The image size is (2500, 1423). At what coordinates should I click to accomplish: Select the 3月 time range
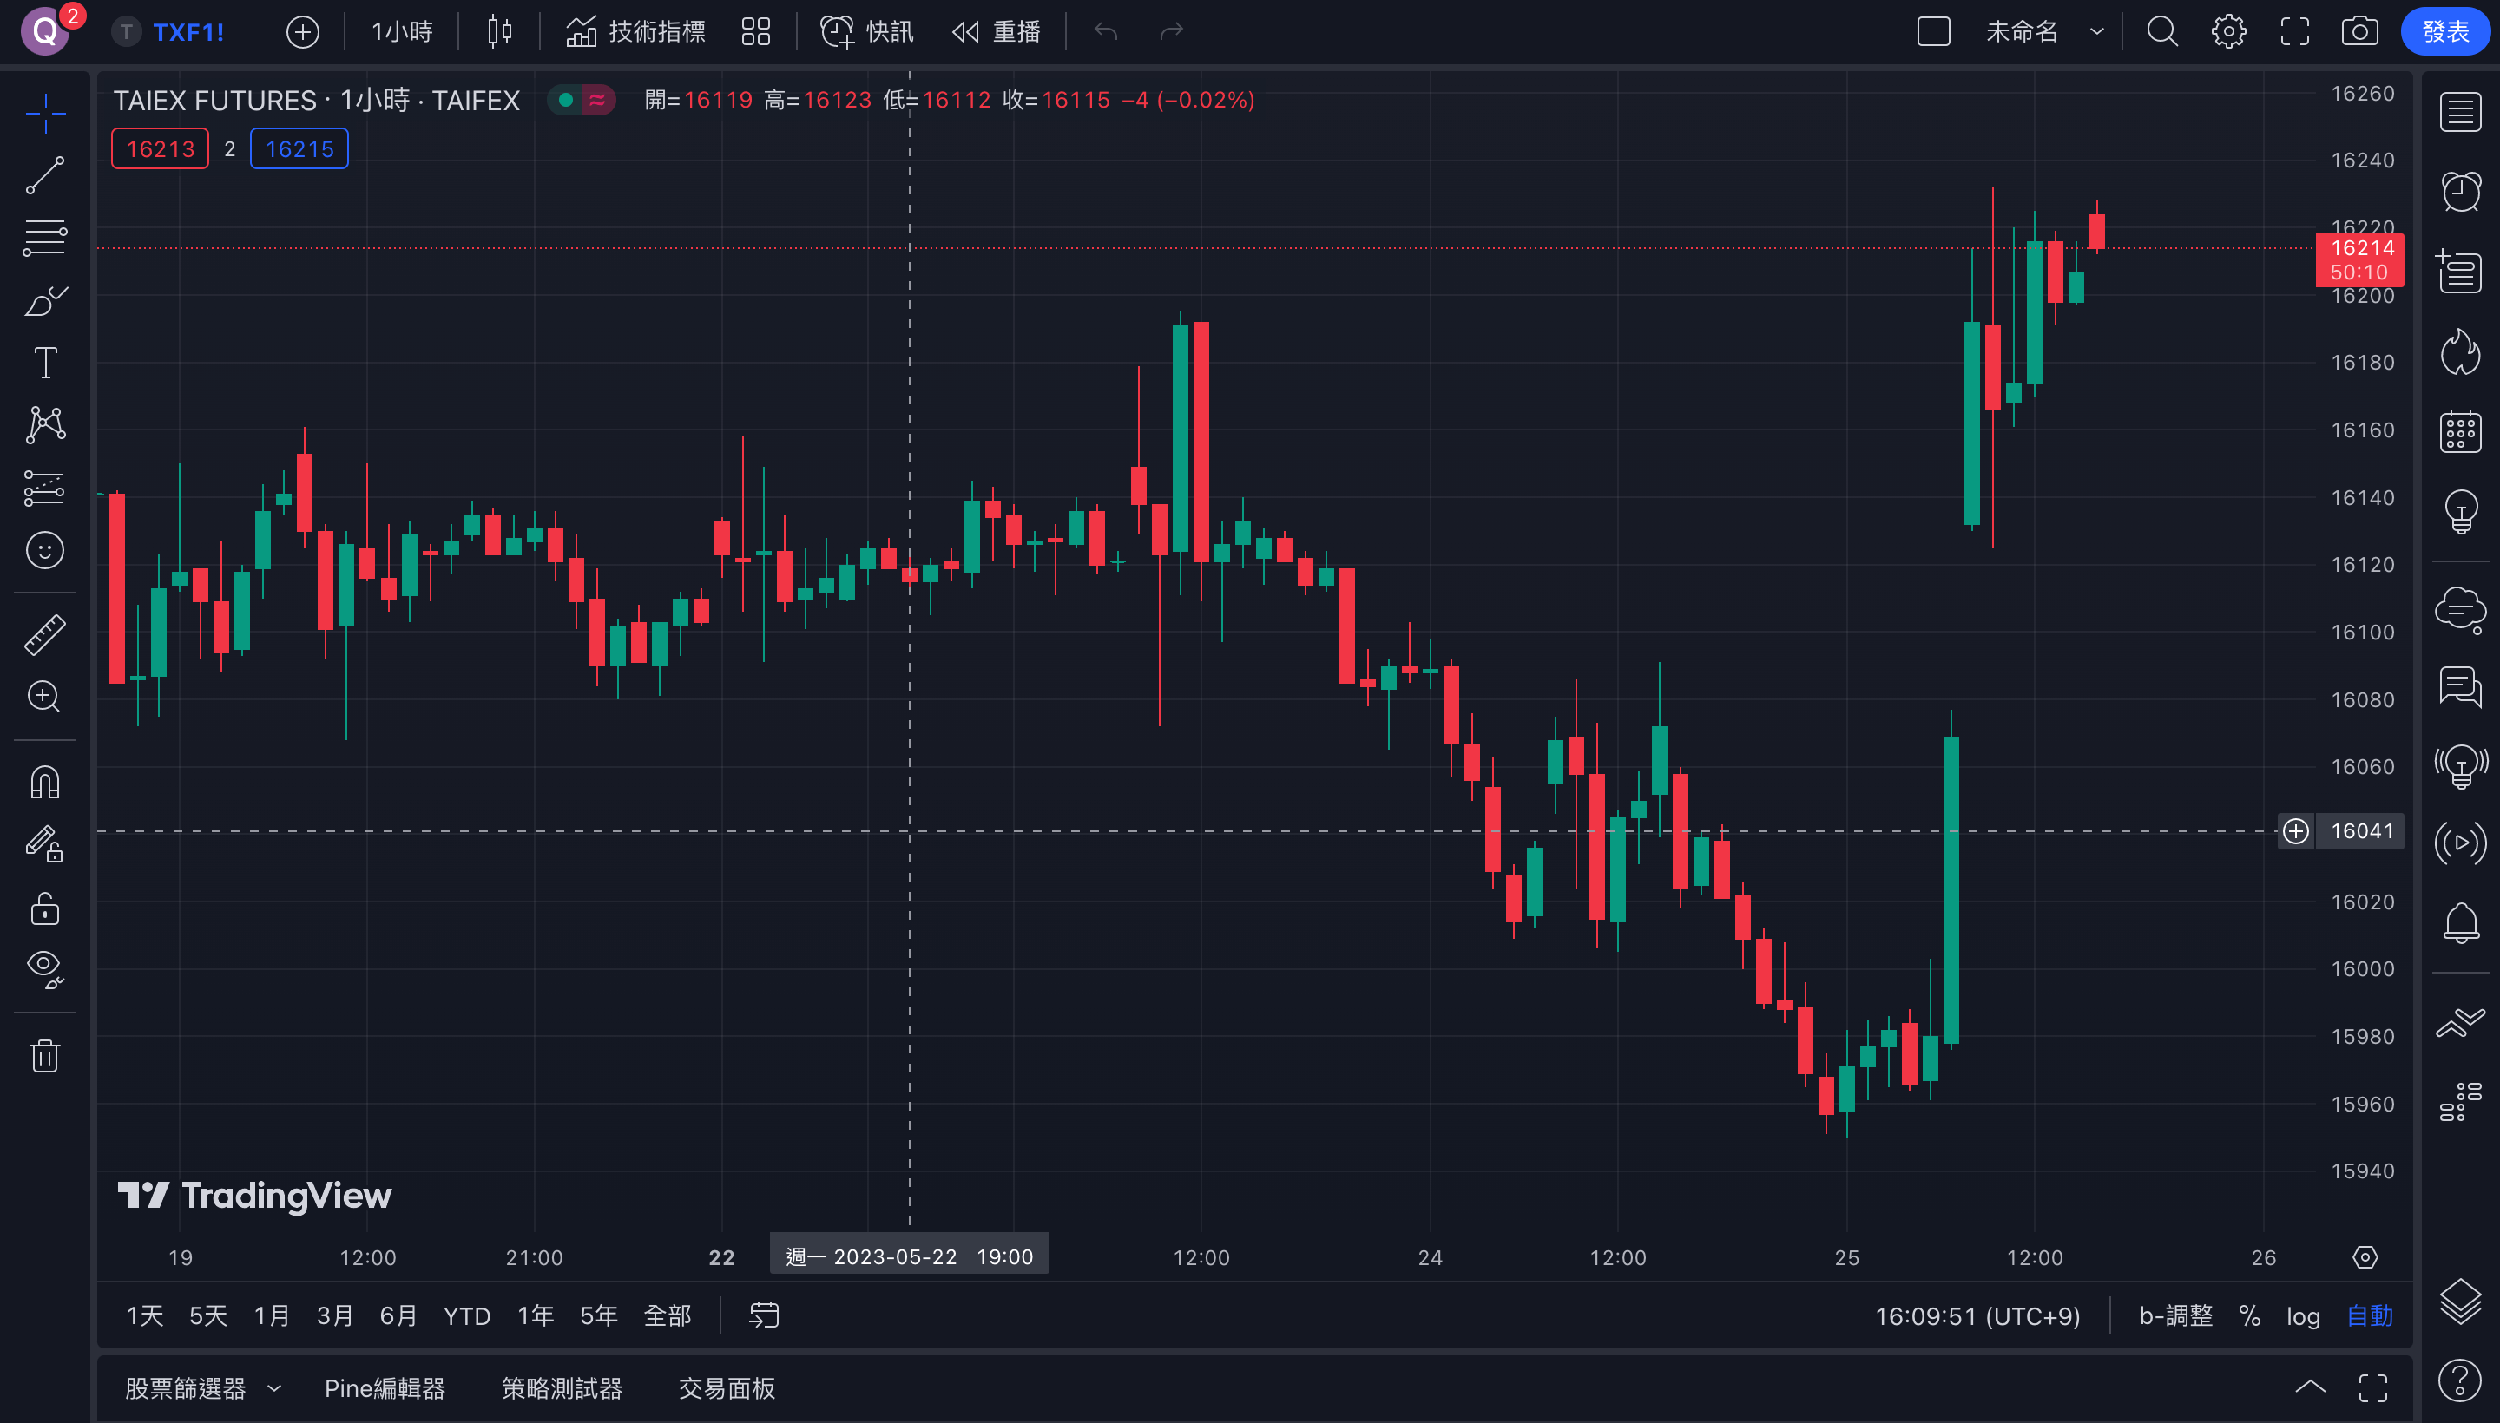pos(334,1316)
